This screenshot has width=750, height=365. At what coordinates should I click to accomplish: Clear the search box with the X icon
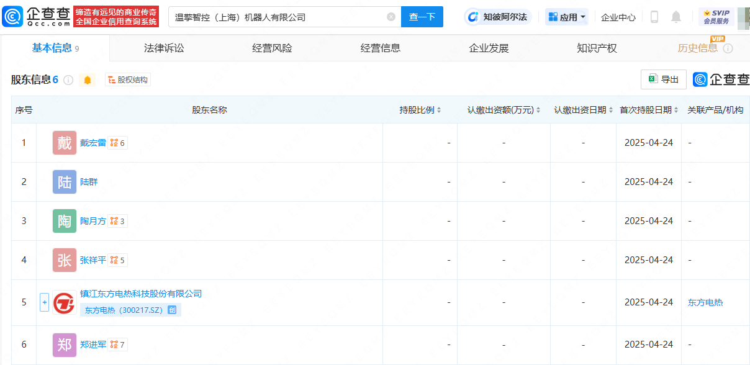(x=391, y=17)
